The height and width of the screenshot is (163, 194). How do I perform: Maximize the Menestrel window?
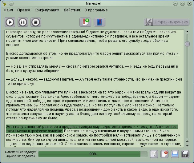click(x=182, y=4)
